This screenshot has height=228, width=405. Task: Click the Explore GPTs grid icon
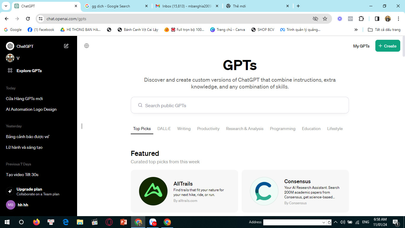[x=10, y=71]
